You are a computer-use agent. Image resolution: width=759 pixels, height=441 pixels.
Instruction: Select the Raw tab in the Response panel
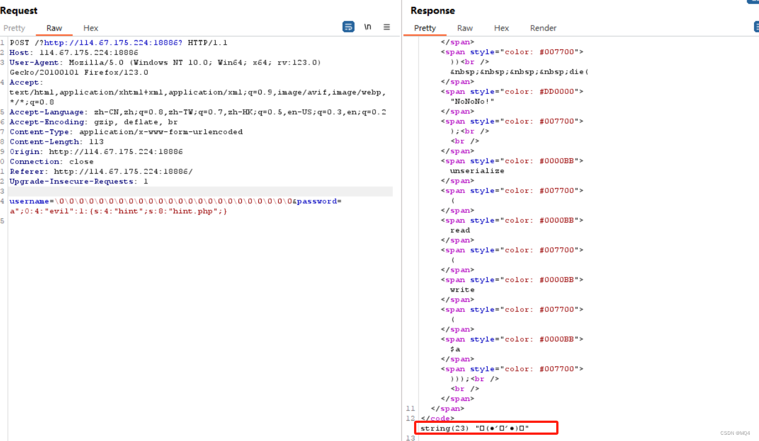coord(464,28)
